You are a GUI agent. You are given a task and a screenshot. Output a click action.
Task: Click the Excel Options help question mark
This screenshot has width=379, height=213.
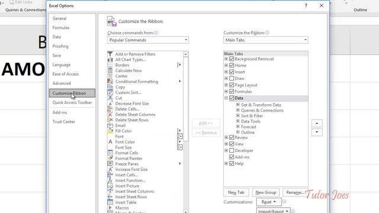(x=306, y=5)
